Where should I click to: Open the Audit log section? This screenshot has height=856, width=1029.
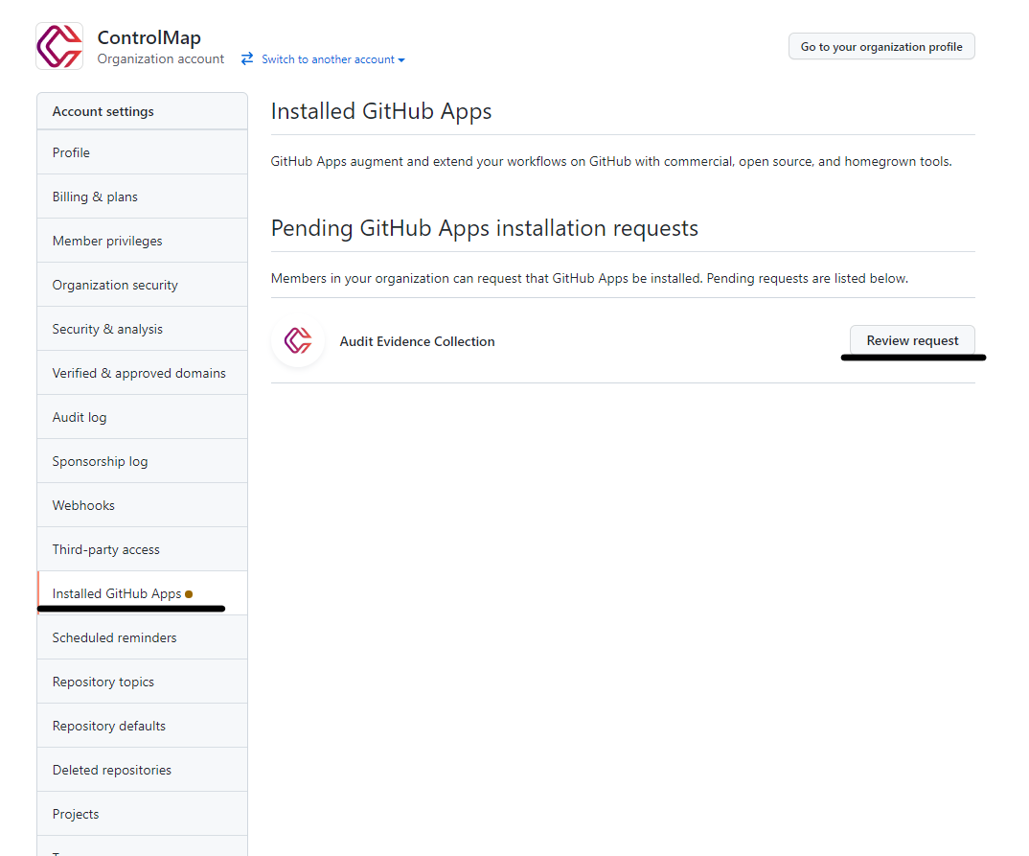pyautogui.click(x=79, y=416)
